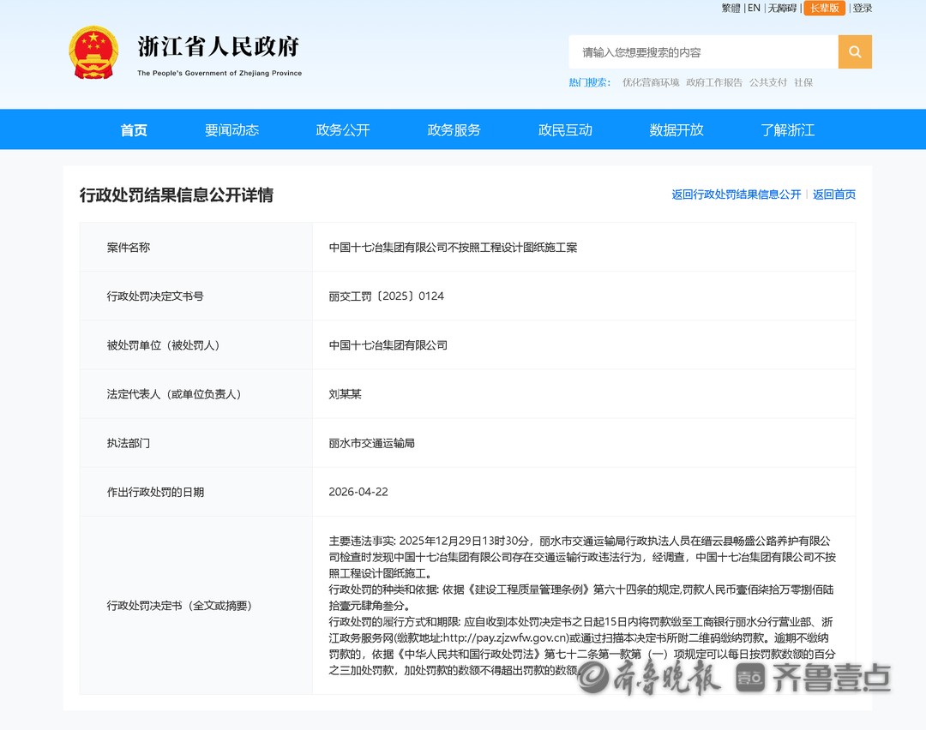Click the 登录 login link
926x730 pixels.
coord(862,9)
